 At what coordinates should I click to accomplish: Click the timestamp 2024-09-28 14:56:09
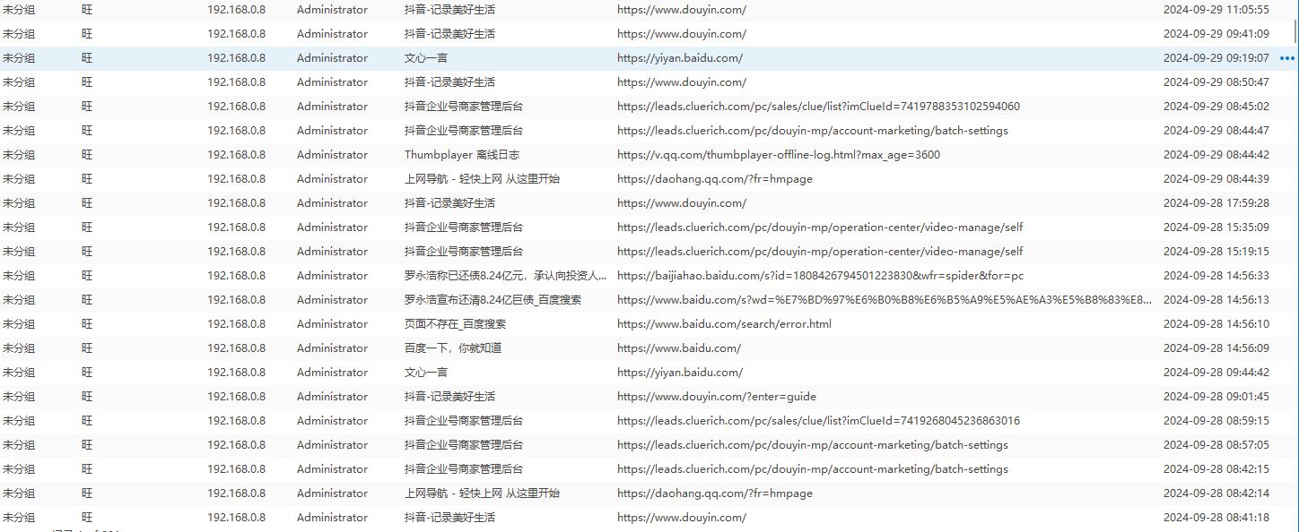click(x=1216, y=348)
